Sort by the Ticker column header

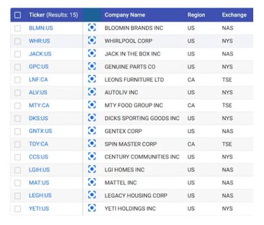point(53,15)
